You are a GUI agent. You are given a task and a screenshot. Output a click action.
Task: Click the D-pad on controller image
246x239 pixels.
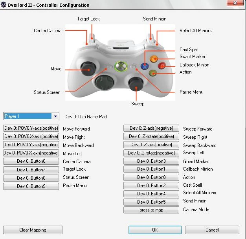click(x=104, y=83)
